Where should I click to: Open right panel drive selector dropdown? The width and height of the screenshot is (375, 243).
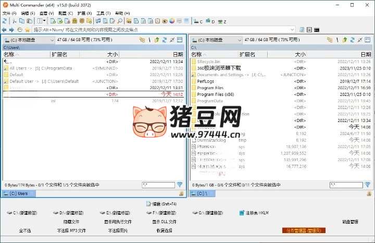point(239,40)
